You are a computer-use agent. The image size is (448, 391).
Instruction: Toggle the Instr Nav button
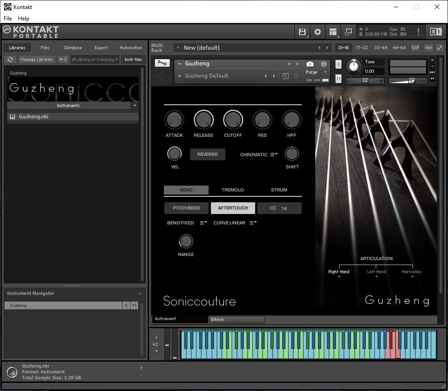133,60
